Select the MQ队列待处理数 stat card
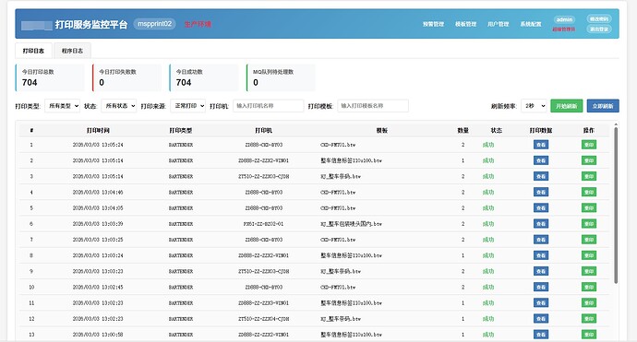Screen dimensions: 637x342 coord(281,77)
